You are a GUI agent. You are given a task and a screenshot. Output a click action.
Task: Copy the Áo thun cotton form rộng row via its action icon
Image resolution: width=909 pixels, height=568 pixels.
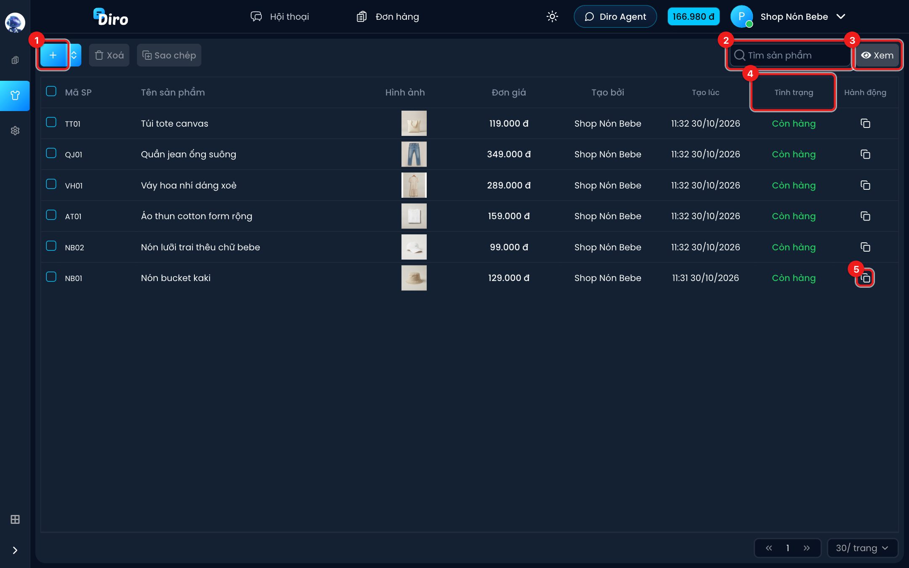click(865, 216)
